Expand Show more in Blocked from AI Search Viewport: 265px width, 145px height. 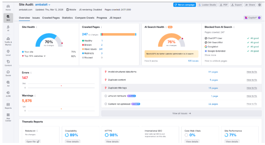point(210,55)
